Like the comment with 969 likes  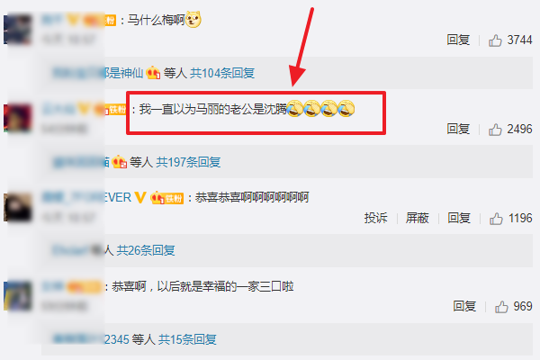501,307
